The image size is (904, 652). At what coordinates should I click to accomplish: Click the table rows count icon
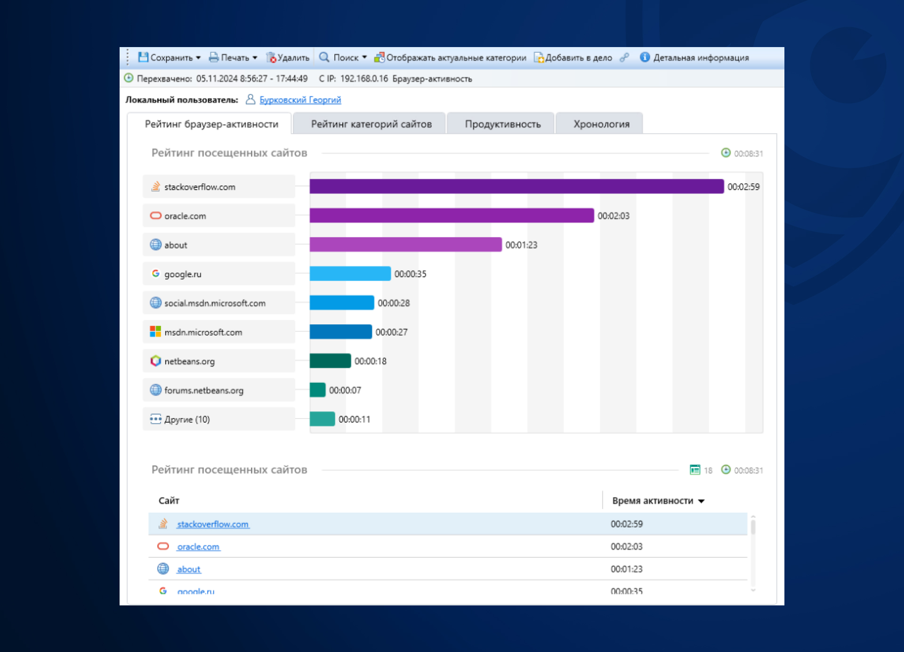[694, 470]
